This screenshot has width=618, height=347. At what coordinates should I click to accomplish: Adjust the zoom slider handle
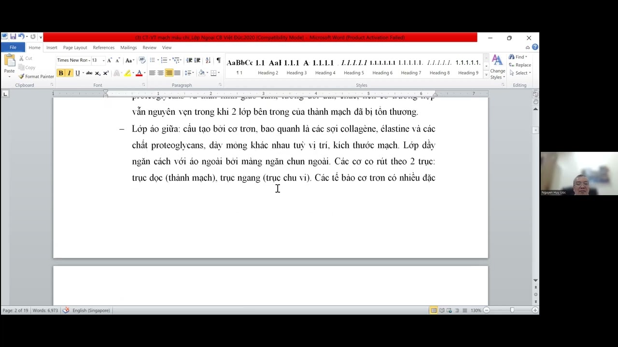coord(512,310)
